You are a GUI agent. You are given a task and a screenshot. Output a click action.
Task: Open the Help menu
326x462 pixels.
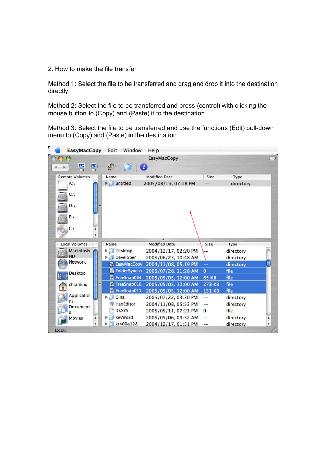(153, 150)
